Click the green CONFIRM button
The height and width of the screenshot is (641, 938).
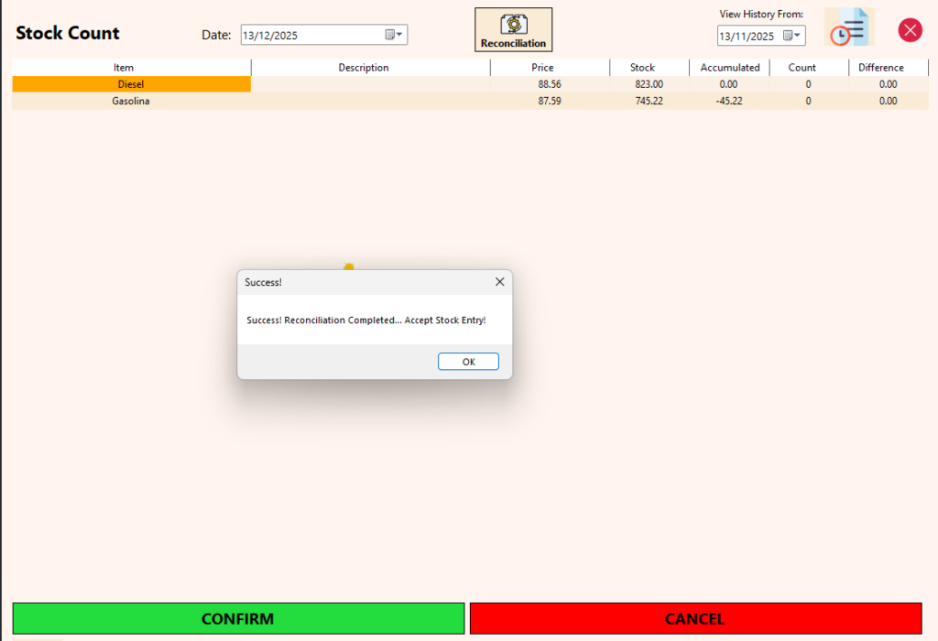238,618
